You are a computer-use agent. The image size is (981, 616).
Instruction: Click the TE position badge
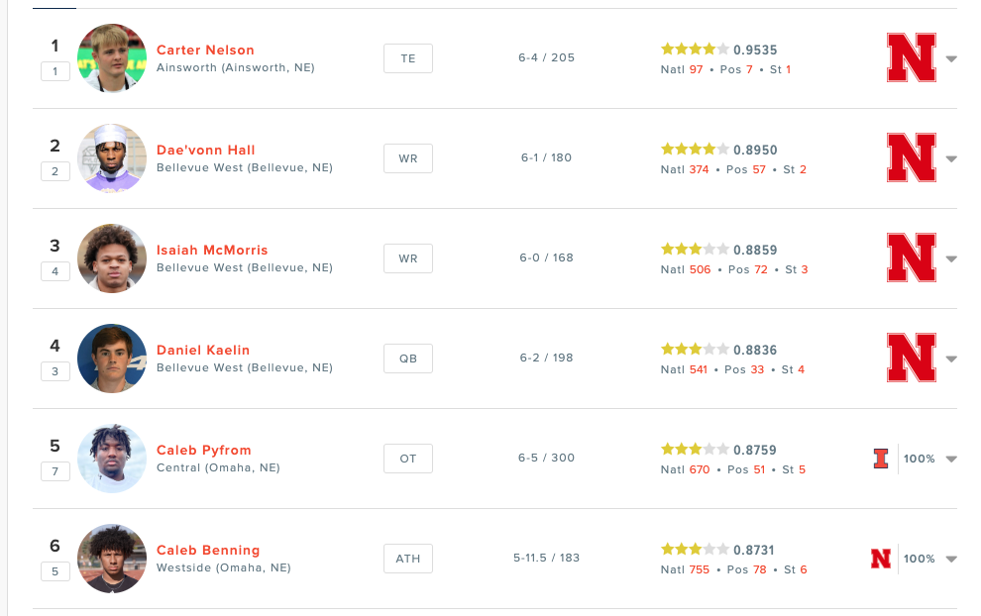(408, 58)
